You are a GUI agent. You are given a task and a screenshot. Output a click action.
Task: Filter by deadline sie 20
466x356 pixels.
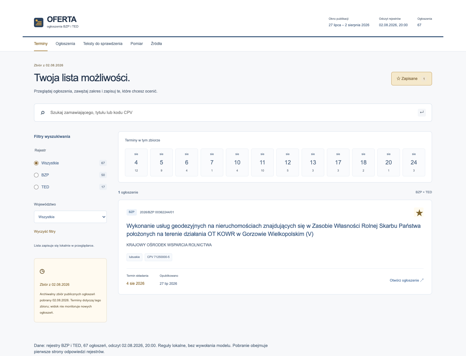(389, 162)
